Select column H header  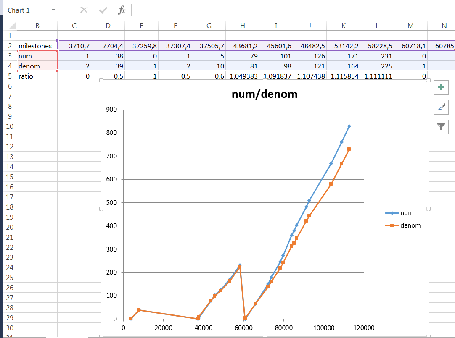pos(242,26)
